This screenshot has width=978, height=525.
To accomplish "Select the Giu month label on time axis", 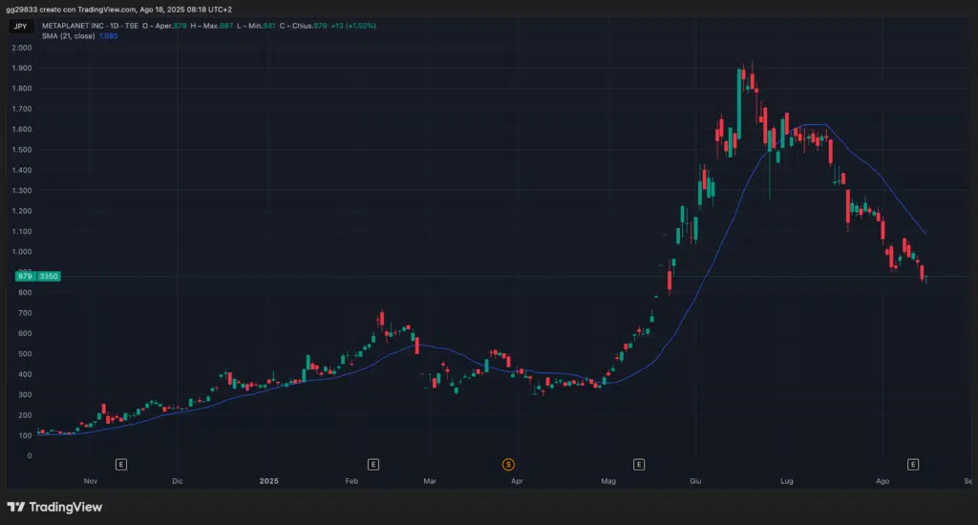I will (x=694, y=482).
